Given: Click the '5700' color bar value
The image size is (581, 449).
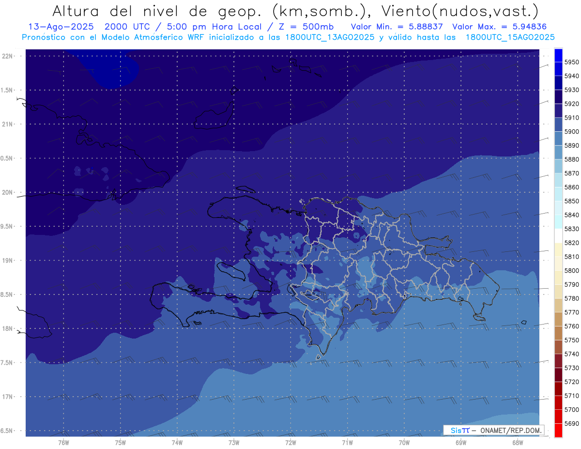Looking at the screenshot, I should [572, 410].
